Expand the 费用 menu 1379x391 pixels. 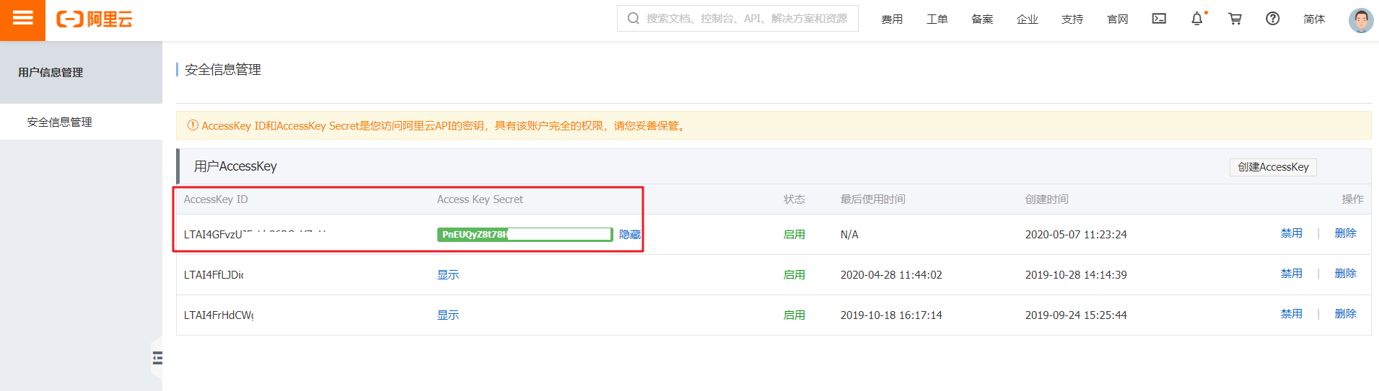pos(891,19)
